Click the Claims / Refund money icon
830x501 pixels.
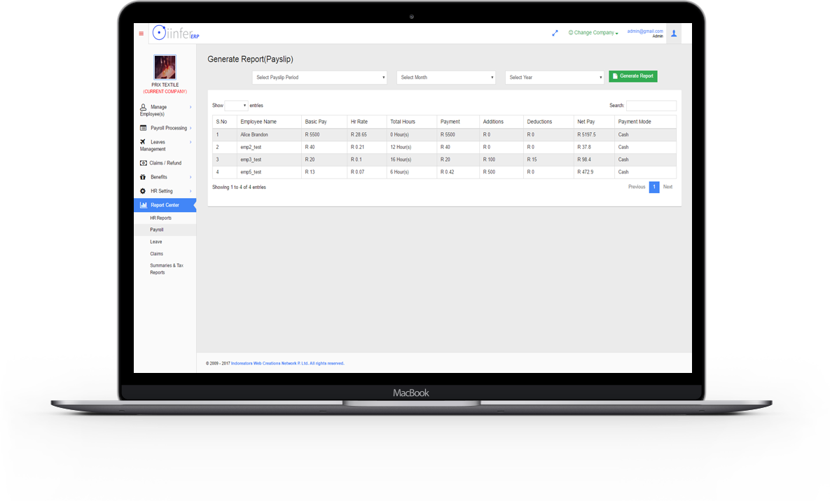click(143, 163)
